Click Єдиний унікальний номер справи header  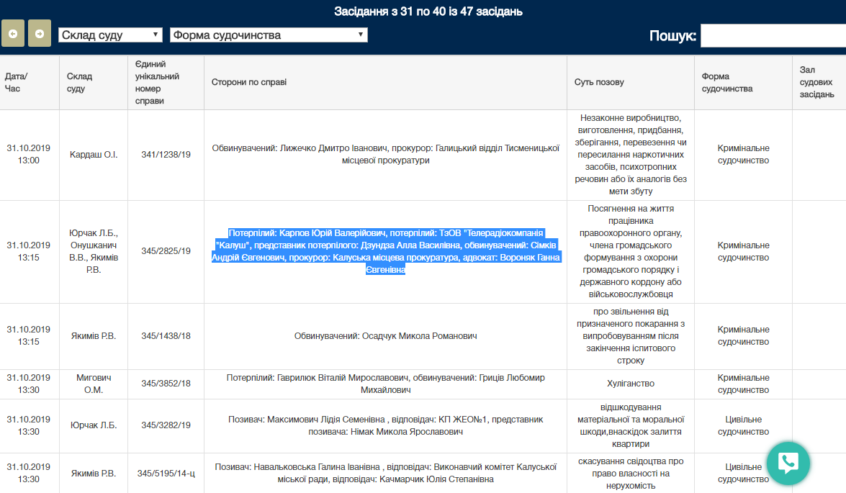click(157, 82)
